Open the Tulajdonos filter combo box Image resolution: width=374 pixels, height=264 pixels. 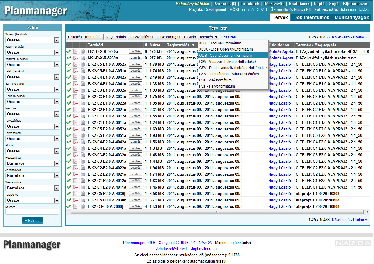point(57,200)
